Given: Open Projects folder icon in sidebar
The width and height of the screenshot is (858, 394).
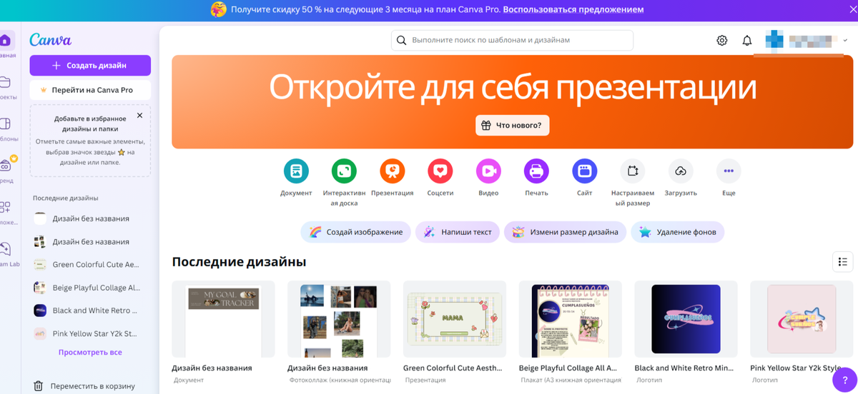Looking at the screenshot, I should click(x=5, y=82).
